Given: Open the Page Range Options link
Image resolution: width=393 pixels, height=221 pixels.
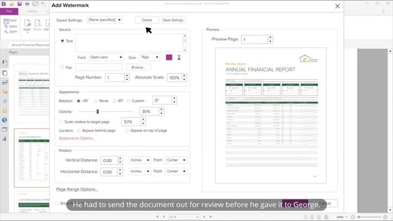Looking at the screenshot, I should pyautogui.click(x=77, y=189).
